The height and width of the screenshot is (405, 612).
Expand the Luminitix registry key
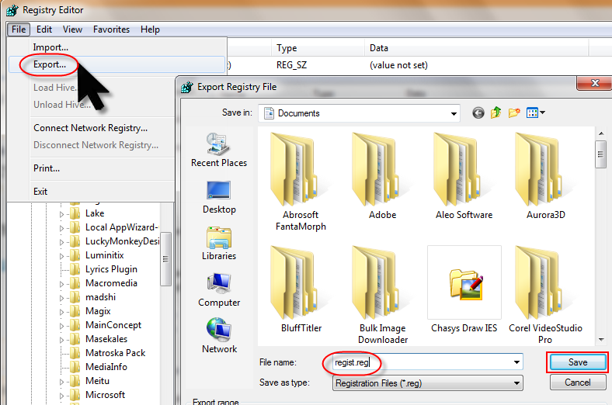(x=61, y=256)
